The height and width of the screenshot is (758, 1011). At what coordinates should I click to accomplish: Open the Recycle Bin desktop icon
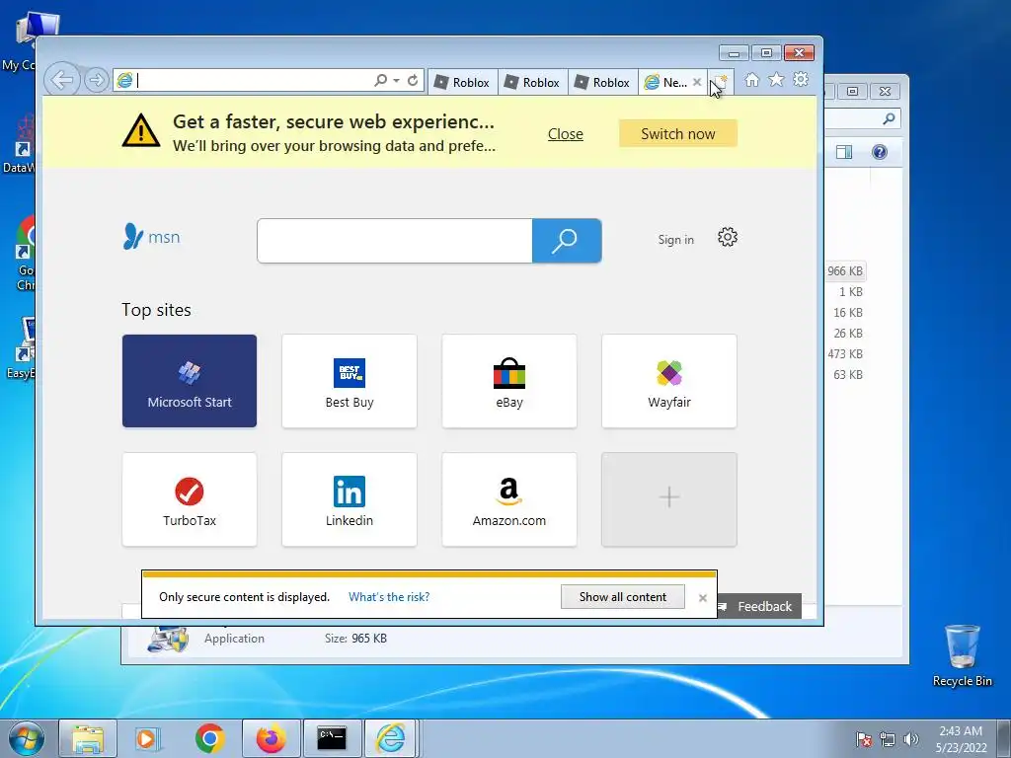(962, 655)
